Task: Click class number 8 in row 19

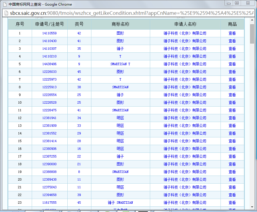Action: 79,172
